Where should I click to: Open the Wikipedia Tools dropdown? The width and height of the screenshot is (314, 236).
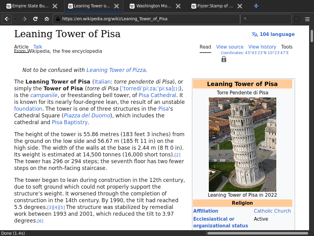(x=287, y=47)
